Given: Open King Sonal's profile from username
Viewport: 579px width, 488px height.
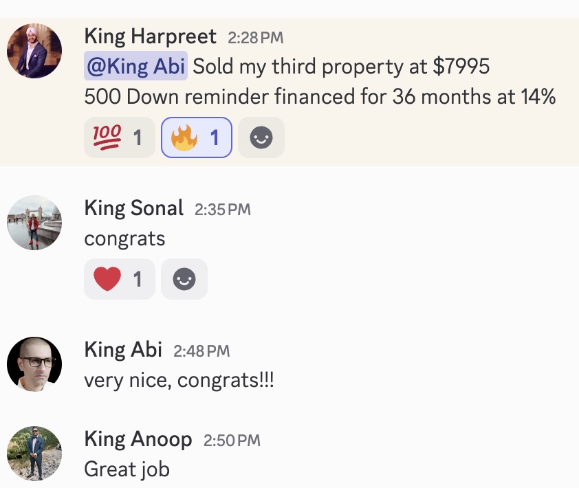Looking at the screenshot, I should tap(134, 208).
